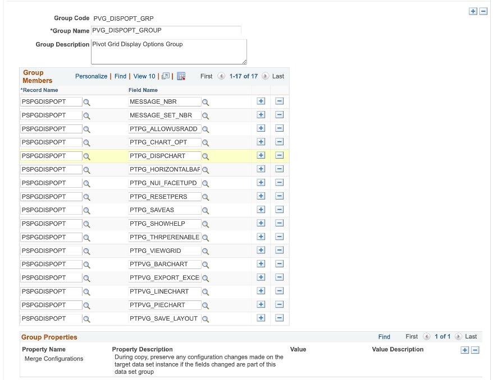
Task: Delete the Merge Configurations property row
Action: click(476, 350)
